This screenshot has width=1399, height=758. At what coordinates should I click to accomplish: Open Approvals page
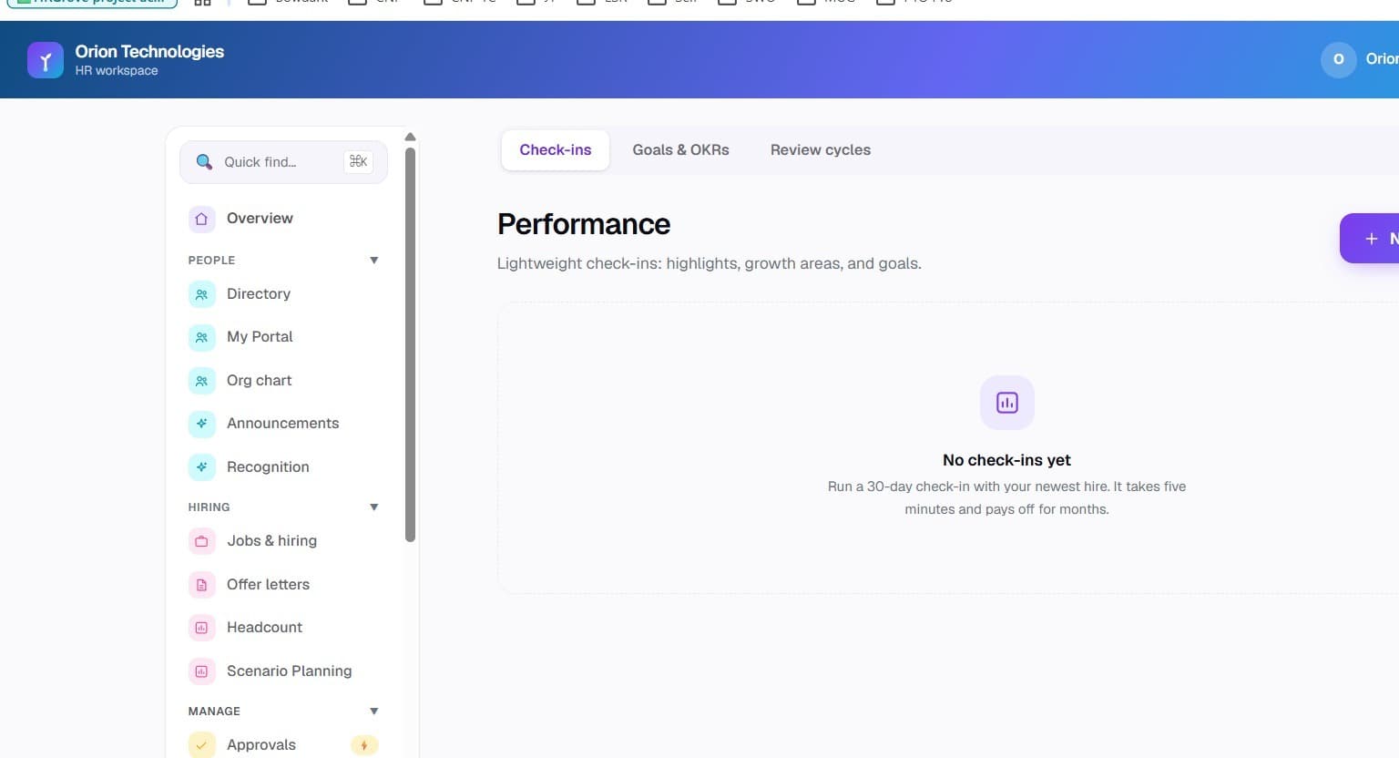(x=284, y=745)
